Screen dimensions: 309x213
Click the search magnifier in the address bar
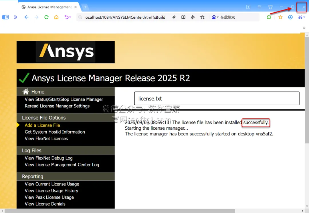(x=80, y=17)
